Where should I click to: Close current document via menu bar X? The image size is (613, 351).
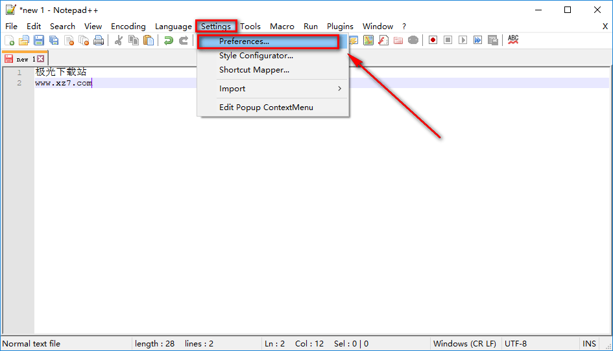[x=605, y=27]
